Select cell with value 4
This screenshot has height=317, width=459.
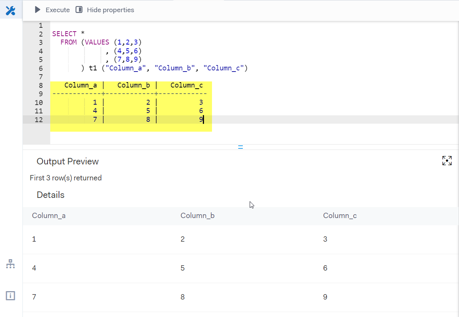34,268
